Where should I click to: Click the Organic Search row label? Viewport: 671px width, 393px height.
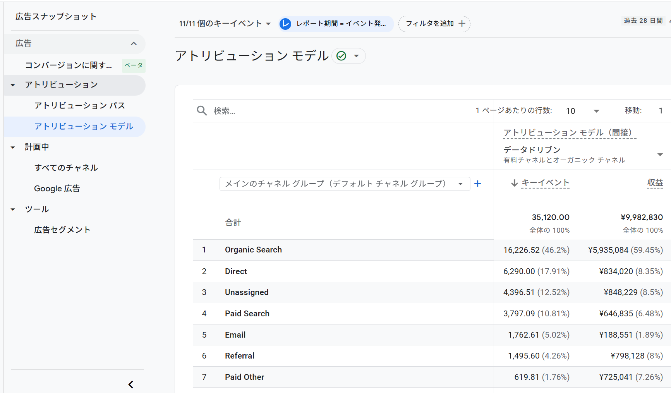[x=253, y=250]
